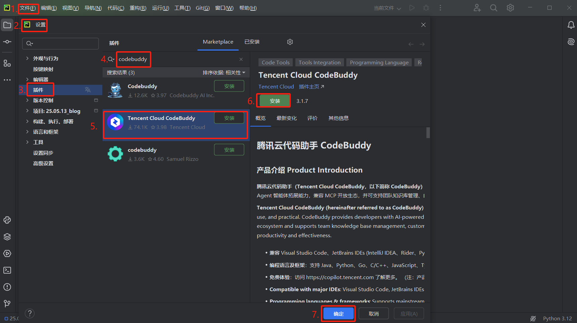Screen dimensions: 577x323
Task: Open the Commit tool window icon
Action: (x=7, y=42)
